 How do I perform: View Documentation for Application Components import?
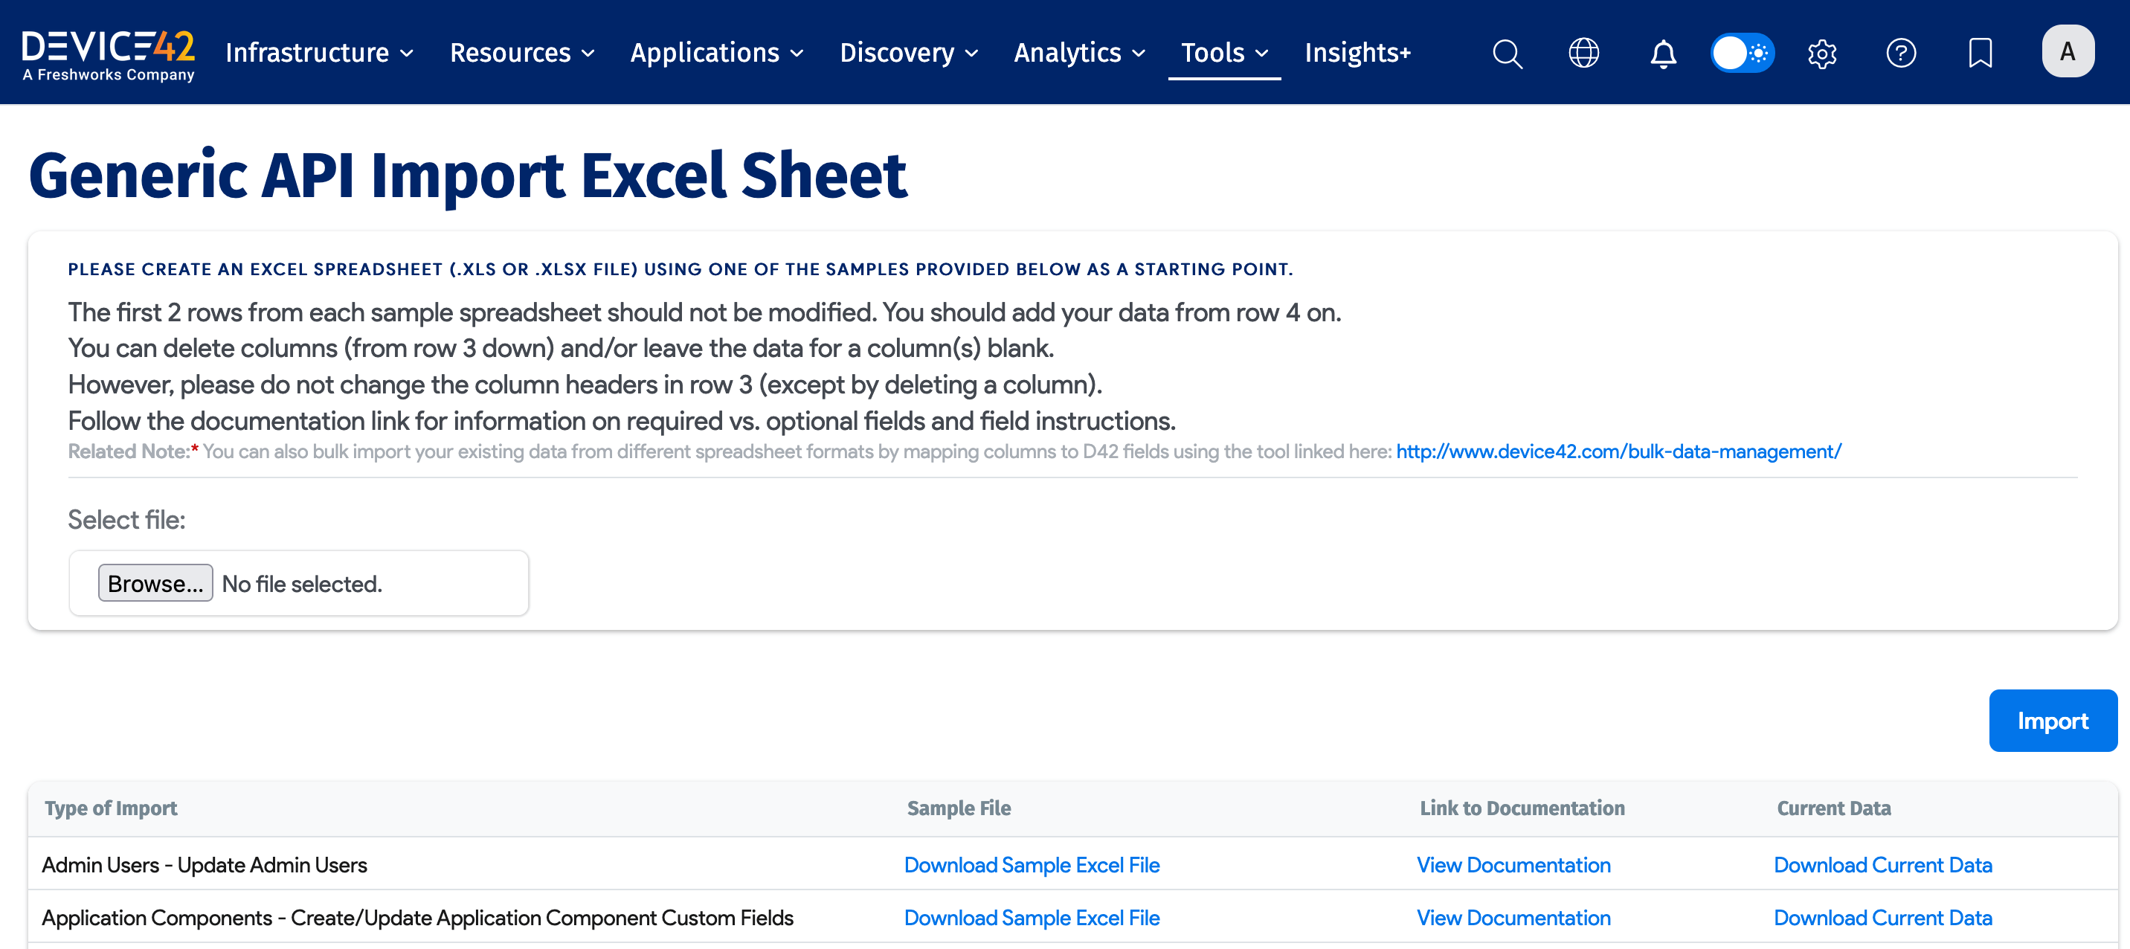click(1513, 918)
